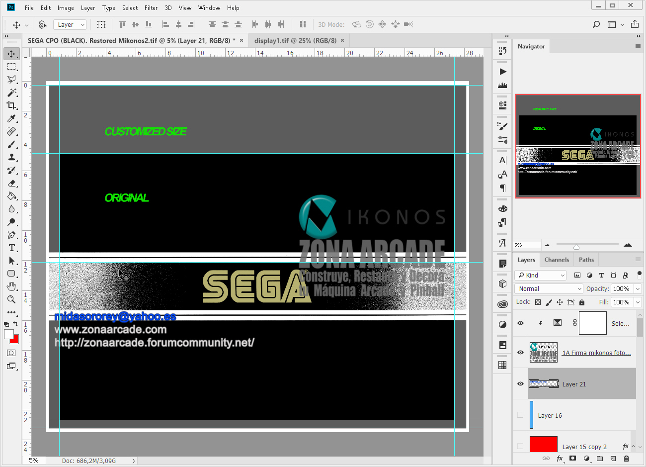Enable the Lock transparent pixels toggle
Viewport: 646px width, 467px height.
point(538,302)
